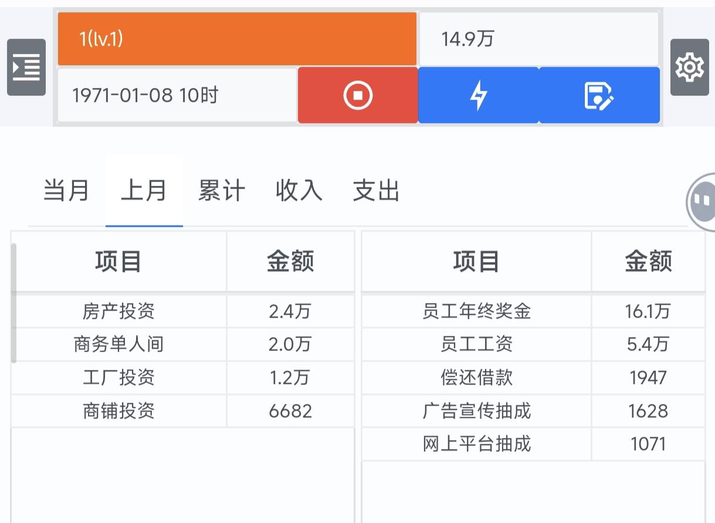Image resolution: width=715 pixels, height=523 pixels.
Task: Click the 偿还借款 row
Action: 476,378
